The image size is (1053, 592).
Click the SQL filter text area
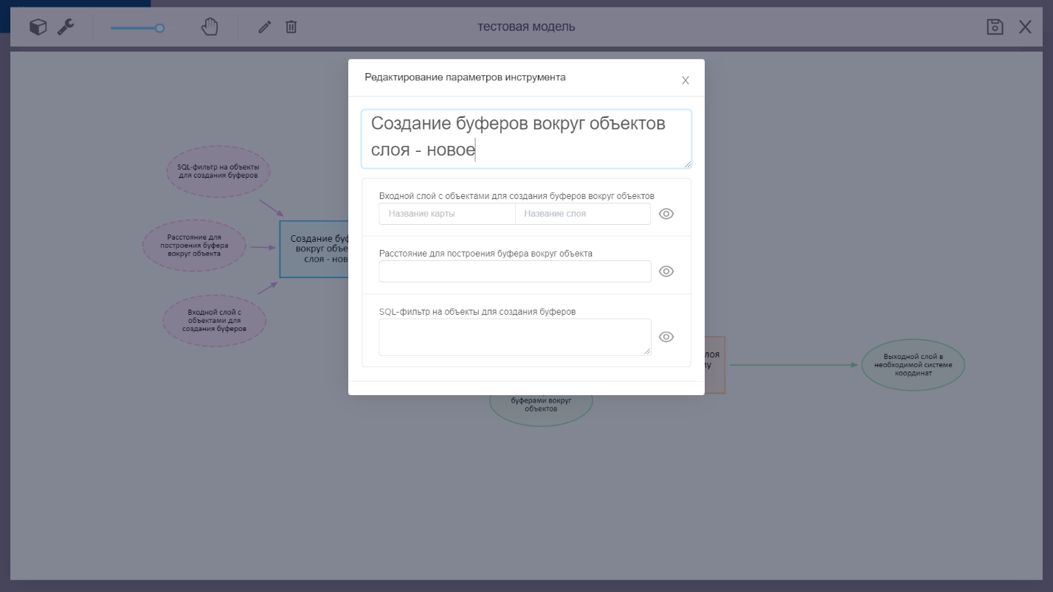tap(514, 337)
